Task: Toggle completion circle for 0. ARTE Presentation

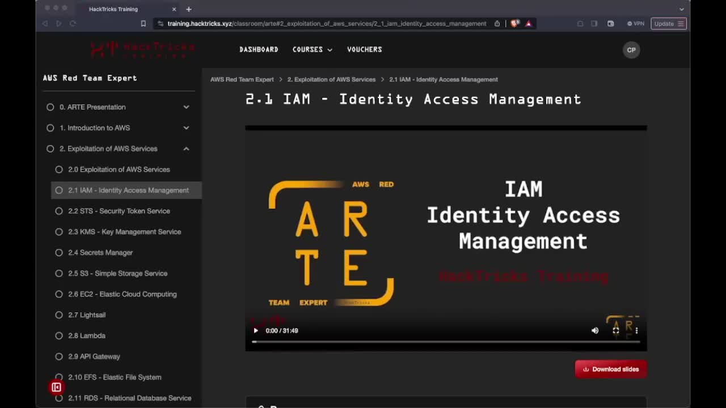Action: tap(50, 107)
